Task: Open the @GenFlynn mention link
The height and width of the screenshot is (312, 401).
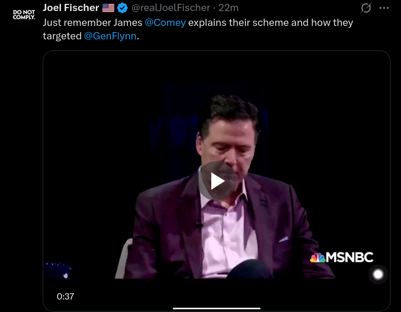Action: click(x=110, y=36)
